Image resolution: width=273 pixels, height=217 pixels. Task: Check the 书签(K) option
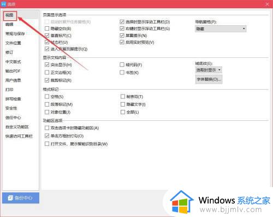tap(122, 72)
